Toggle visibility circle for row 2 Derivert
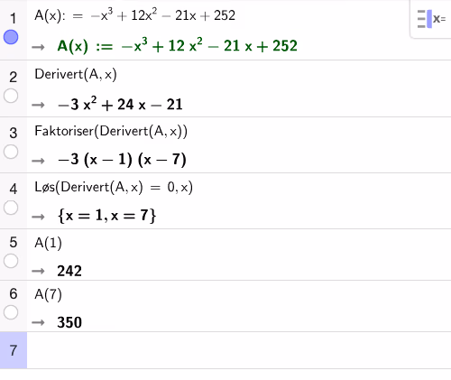The height and width of the screenshot is (380, 451). click(x=11, y=96)
